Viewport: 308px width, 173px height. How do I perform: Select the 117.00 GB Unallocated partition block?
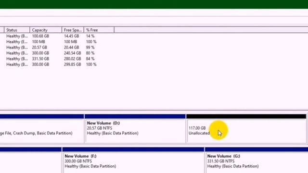[246, 129]
